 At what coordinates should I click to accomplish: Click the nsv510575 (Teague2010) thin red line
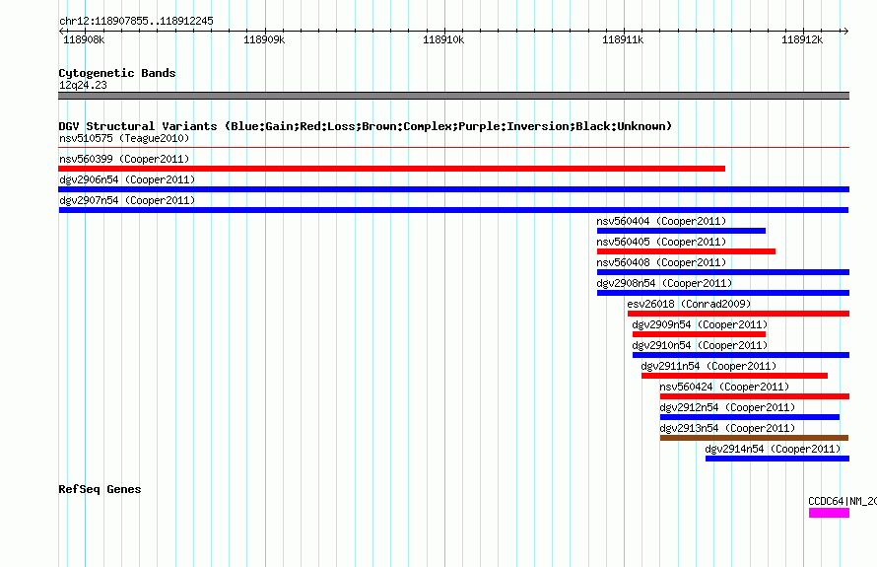coord(453,148)
